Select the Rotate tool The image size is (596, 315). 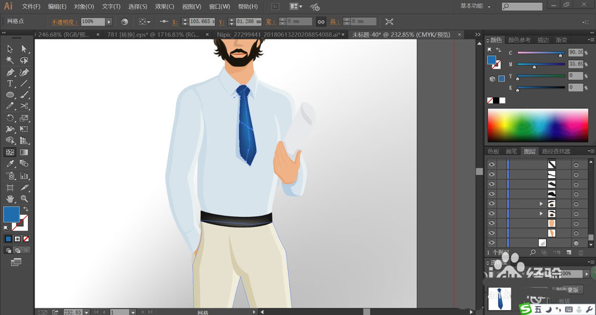(x=10, y=118)
